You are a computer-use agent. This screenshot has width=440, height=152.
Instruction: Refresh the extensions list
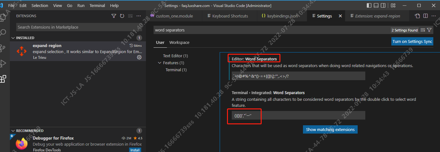122,16
